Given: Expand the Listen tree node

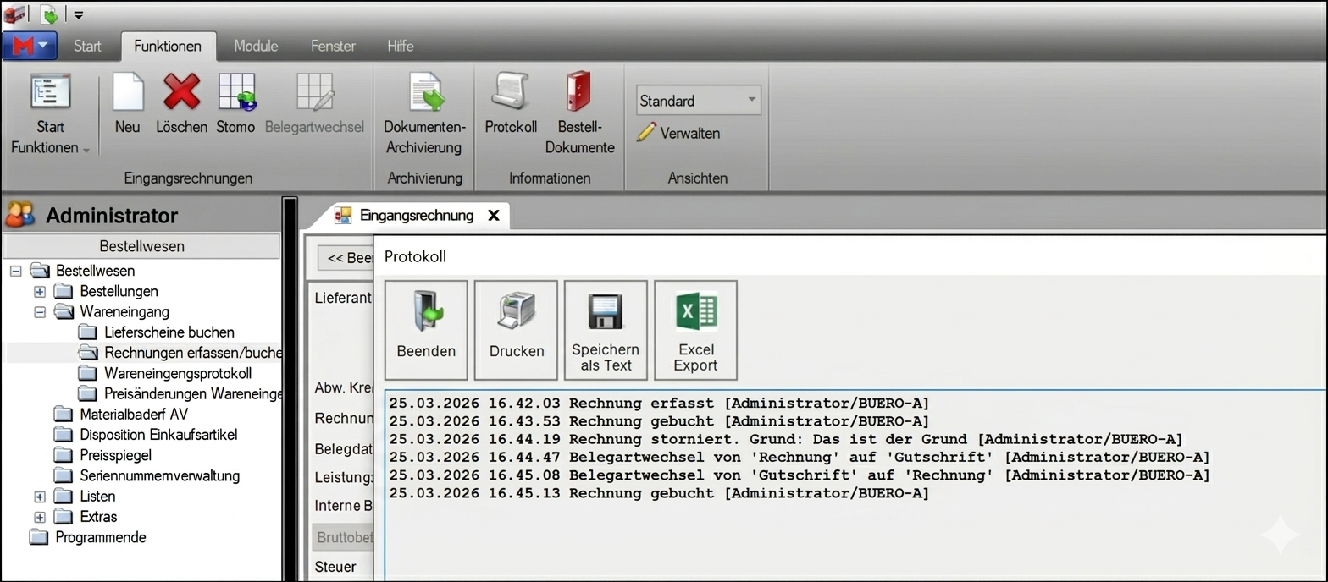Looking at the screenshot, I should (x=39, y=497).
